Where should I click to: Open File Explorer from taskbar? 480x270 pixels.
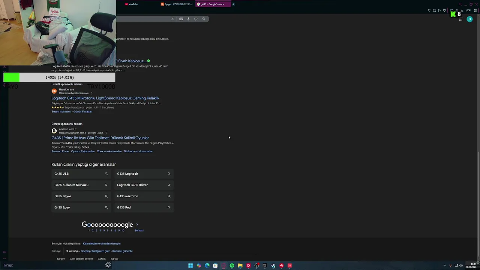coord(240,265)
